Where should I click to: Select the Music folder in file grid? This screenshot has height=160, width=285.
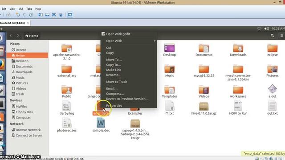coord(169,69)
